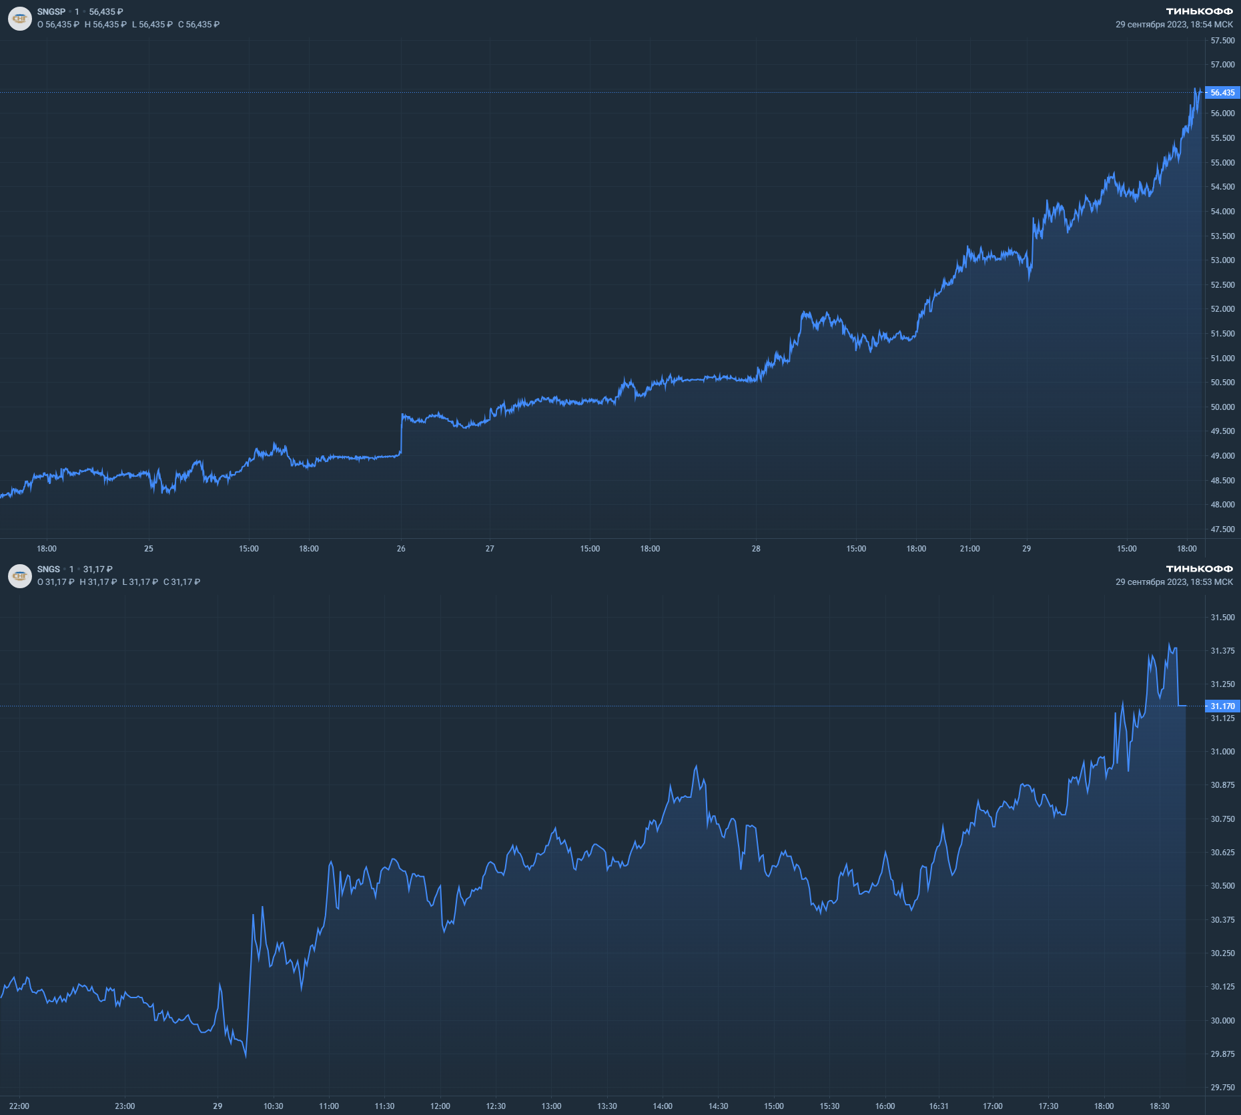Click the 23:00 label on SNGS time axis
Image resolution: width=1241 pixels, height=1115 pixels.
coord(125,1106)
